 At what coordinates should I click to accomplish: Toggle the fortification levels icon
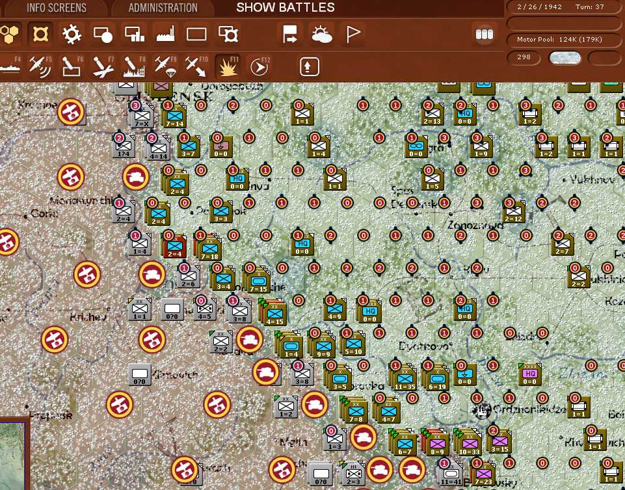point(40,34)
